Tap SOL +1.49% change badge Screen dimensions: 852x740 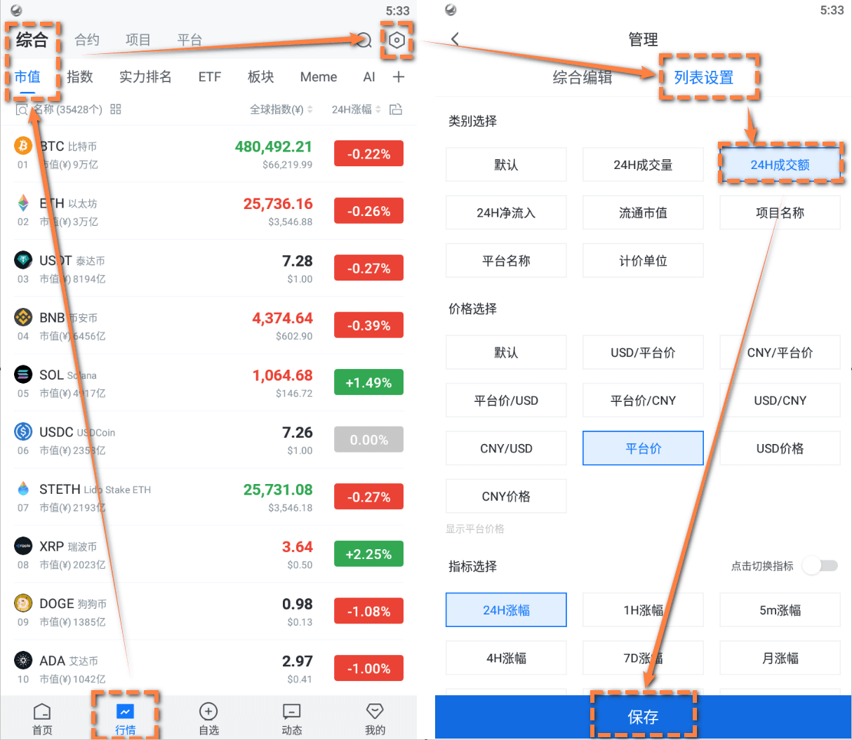point(369,383)
